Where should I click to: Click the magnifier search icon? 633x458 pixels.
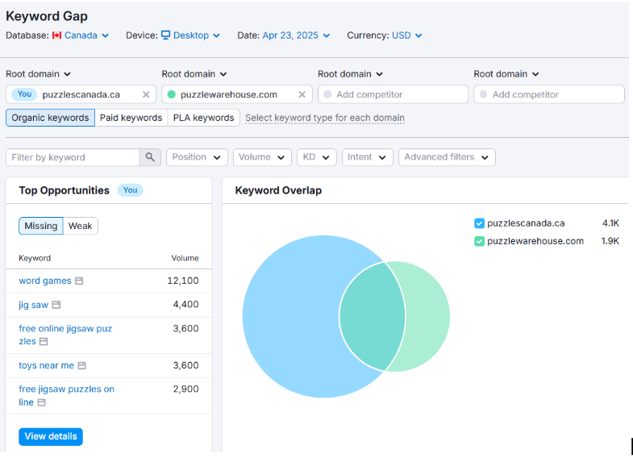(150, 157)
